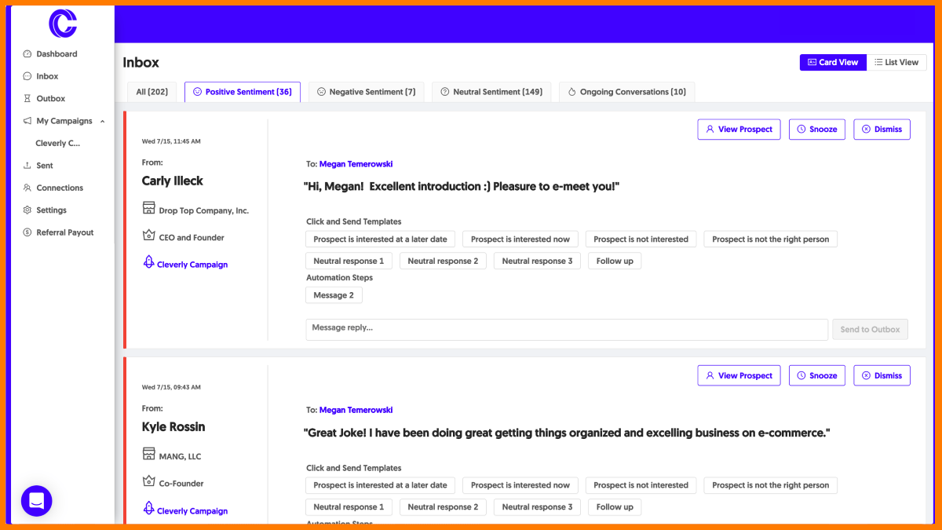Select the Neutral Sentiment (149) tab
942x530 pixels.
pyautogui.click(x=491, y=92)
